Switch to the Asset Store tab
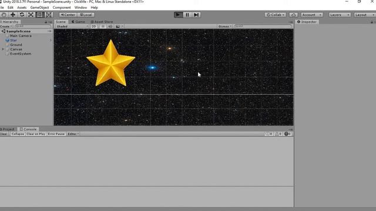Screen dimensions: 376x211 [102, 22]
